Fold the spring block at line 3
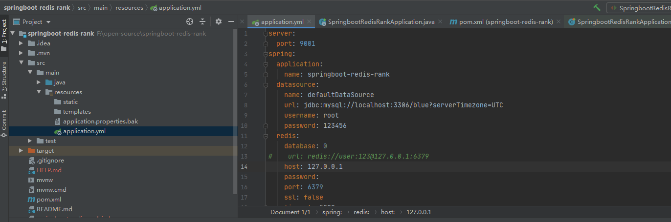Image resolution: width=671 pixels, height=222 pixels. click(x=265, y=54)
